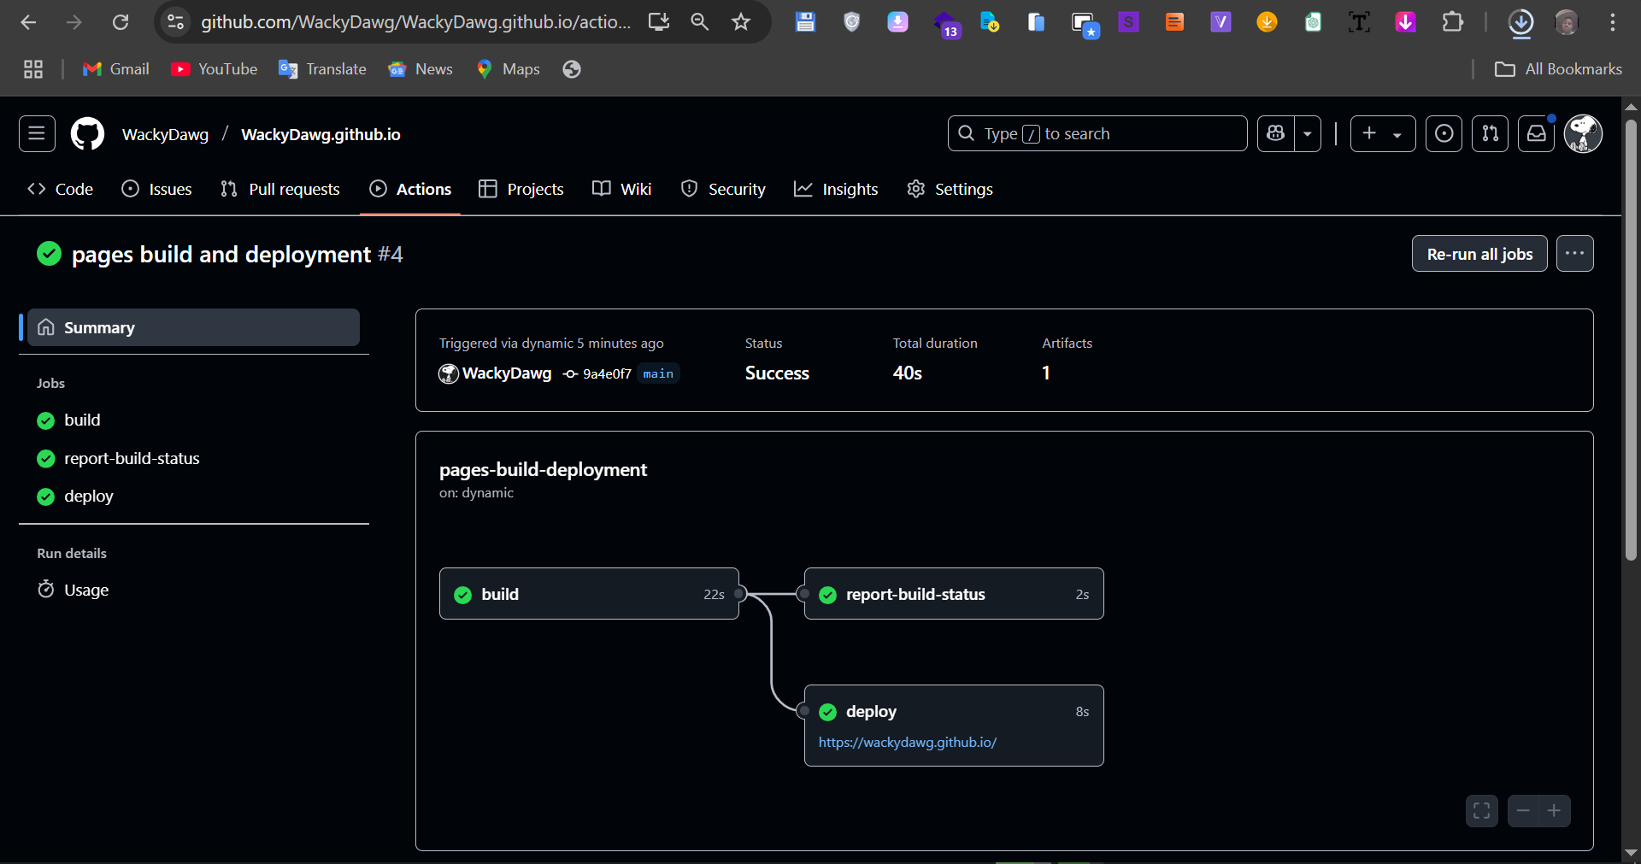Switch to the Code tab
This screenshot has height=864, width=1641.
click(x=61, y=189)
